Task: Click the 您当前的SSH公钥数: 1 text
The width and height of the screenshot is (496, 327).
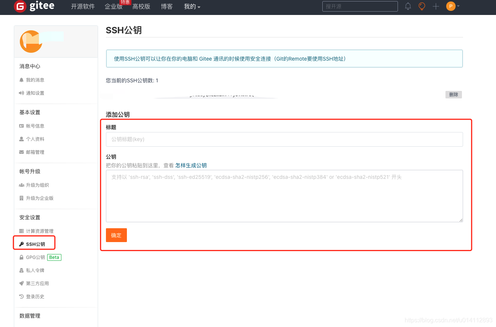Action: click(132, 80)
